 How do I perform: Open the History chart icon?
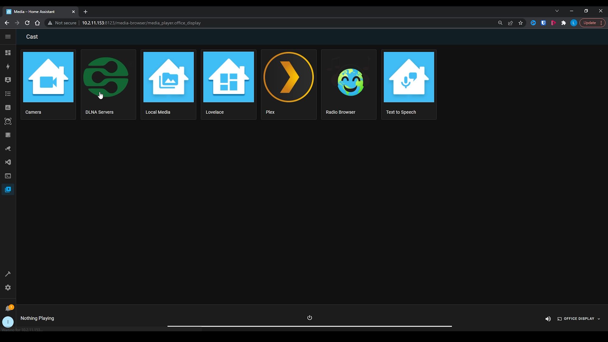8,107
